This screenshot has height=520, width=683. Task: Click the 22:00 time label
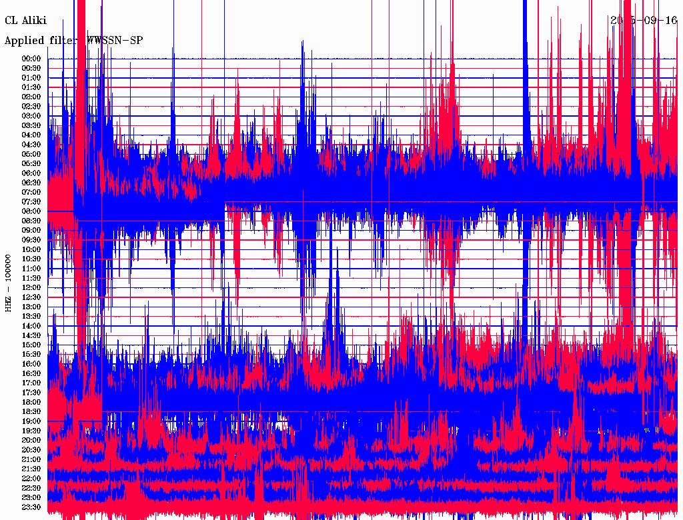pyautogui.click(x=31, y=479)
